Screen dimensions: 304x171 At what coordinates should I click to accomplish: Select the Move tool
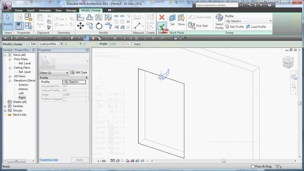(x=80, y=26)
